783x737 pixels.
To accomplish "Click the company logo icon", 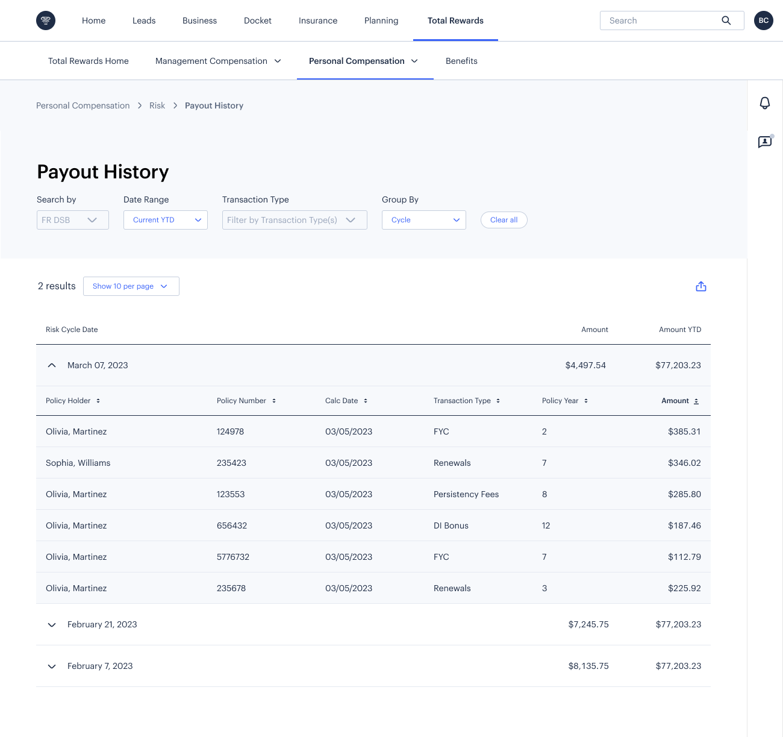I will pos(46,20).
